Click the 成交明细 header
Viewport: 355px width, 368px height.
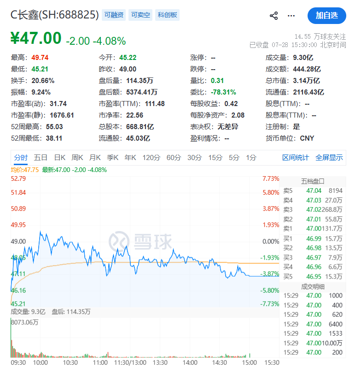(313, 286)
